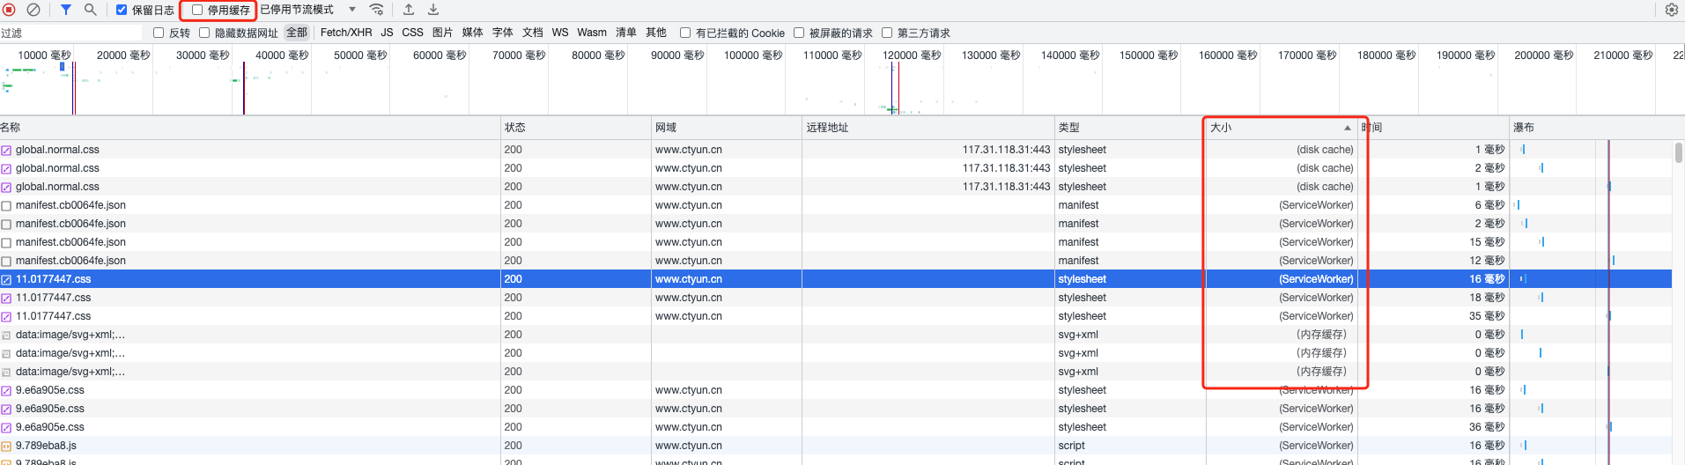Select the 9.789eba8.js request row
Screen dimensions: 1685x465
tap(46, 446)
